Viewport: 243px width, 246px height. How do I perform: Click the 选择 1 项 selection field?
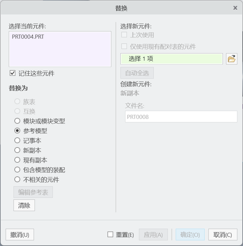click(x=172, y=59)
